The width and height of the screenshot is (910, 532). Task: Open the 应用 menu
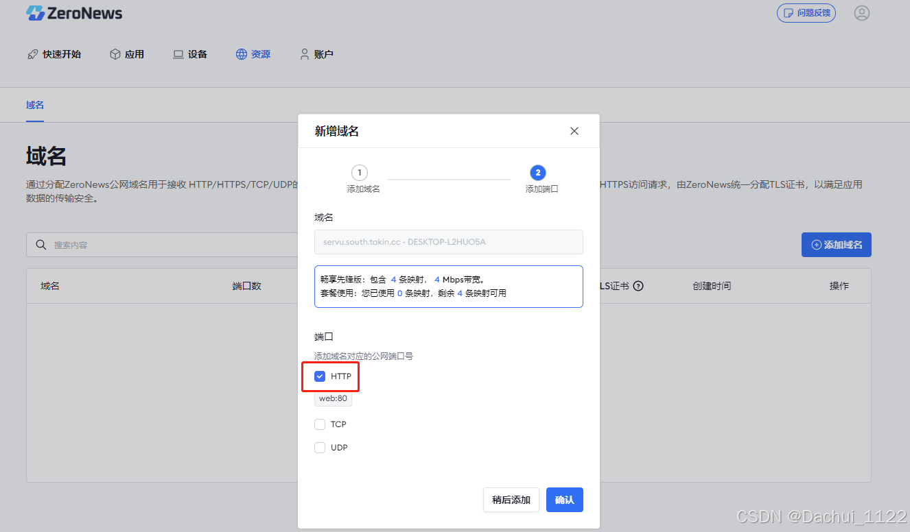tap(127, 54)
